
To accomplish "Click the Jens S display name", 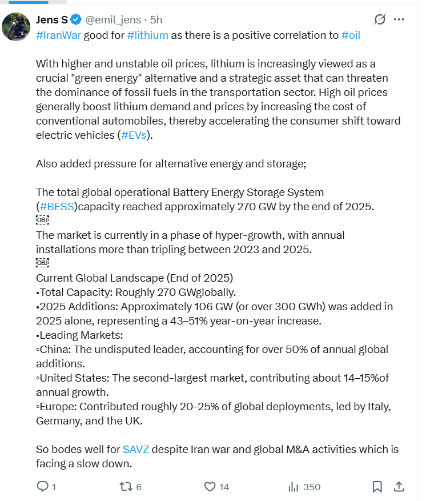I will 51,21.
